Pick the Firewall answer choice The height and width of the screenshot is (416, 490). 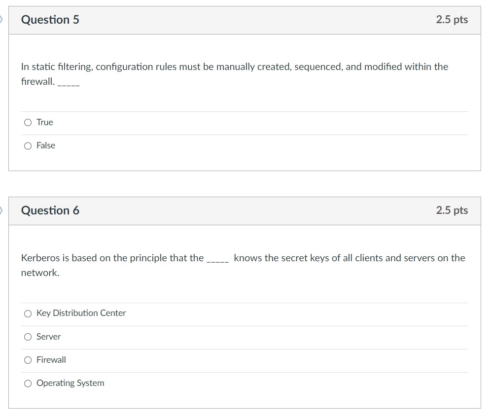click(x=28, y=360)
